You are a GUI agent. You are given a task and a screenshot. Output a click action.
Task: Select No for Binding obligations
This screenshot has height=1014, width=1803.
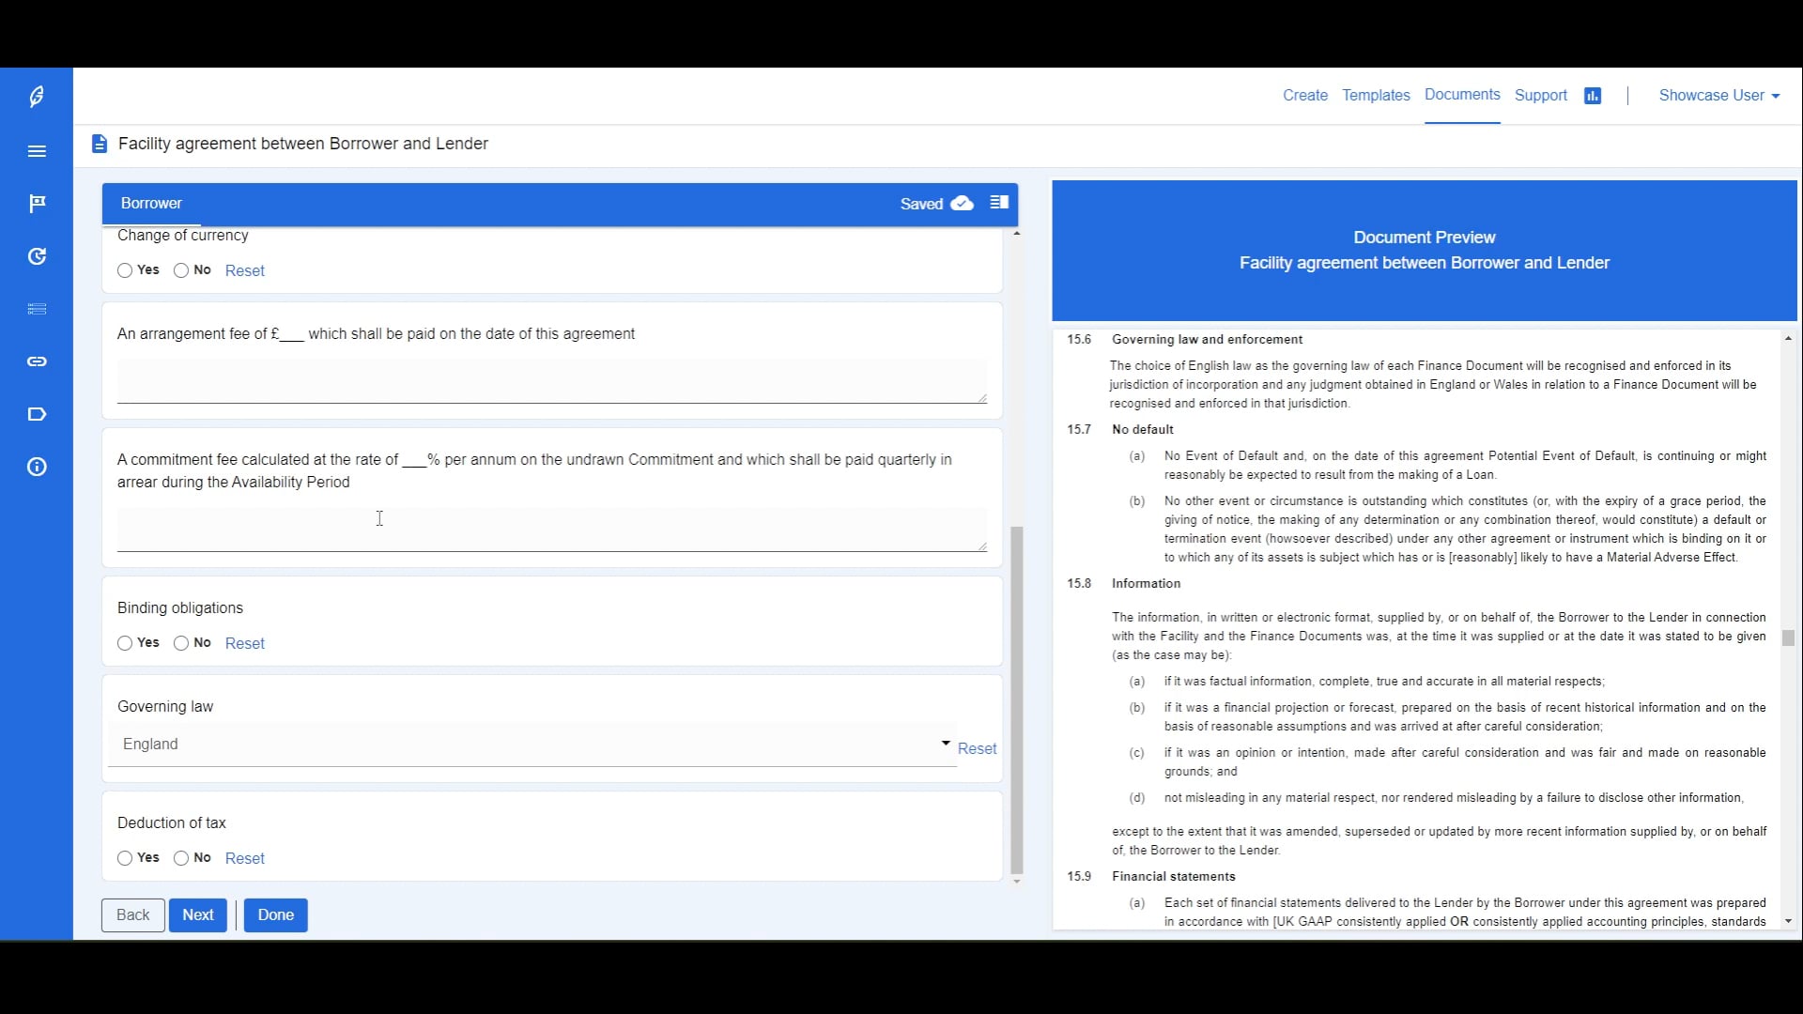click(181, 643)
